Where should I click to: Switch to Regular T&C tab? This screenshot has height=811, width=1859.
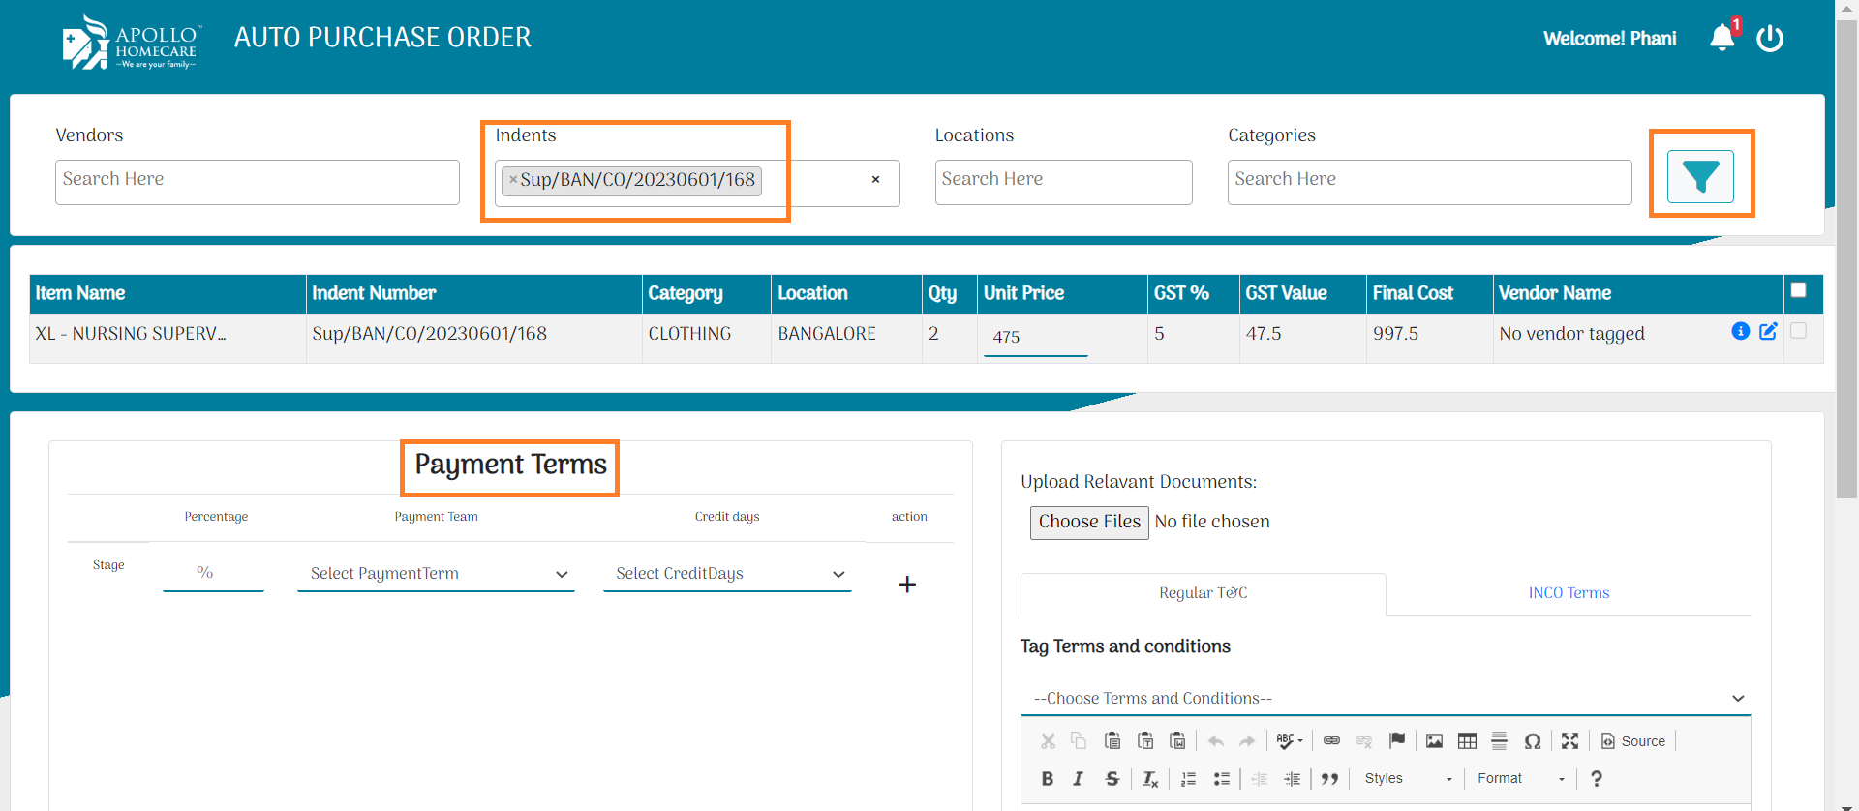coord(1203,593)
